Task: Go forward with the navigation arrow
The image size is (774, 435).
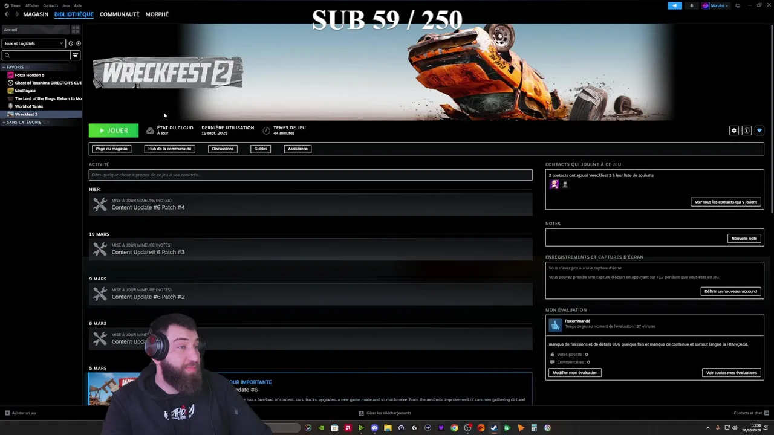Action: pos(16,14)
